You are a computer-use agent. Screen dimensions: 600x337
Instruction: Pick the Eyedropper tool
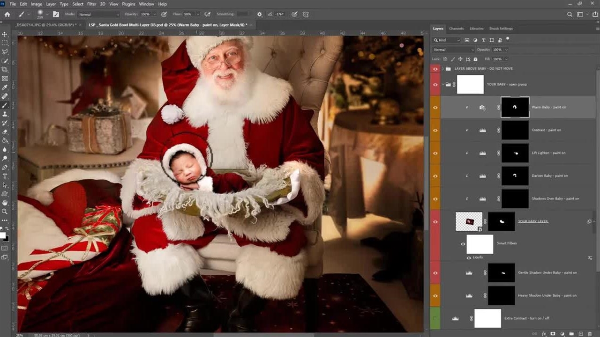pos(5,88)
